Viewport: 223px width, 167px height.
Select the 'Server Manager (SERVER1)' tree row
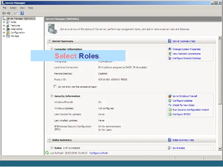click(x=21, y=18)
